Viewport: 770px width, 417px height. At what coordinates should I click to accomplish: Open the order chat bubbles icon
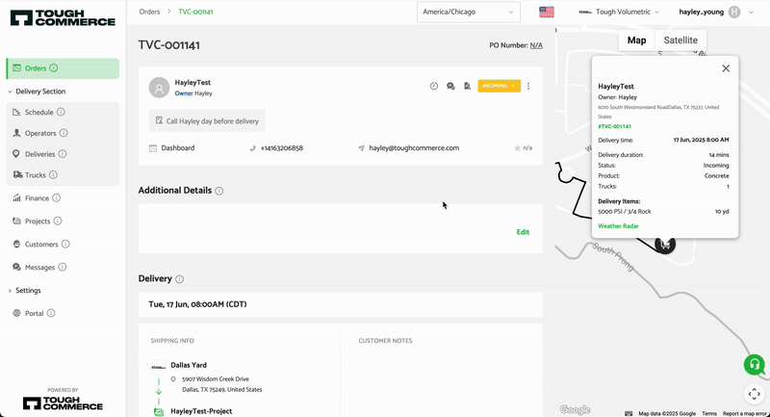(x=450, y=87)
